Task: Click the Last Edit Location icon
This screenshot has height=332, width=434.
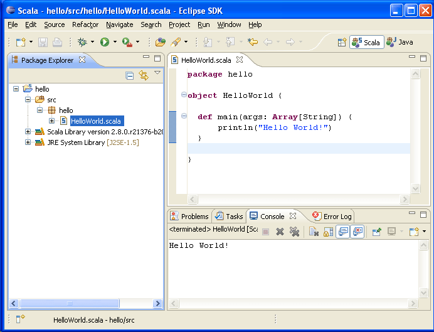Action: [x=253, y=42]
